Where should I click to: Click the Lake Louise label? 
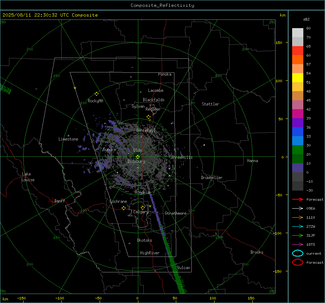click(28, 177)
